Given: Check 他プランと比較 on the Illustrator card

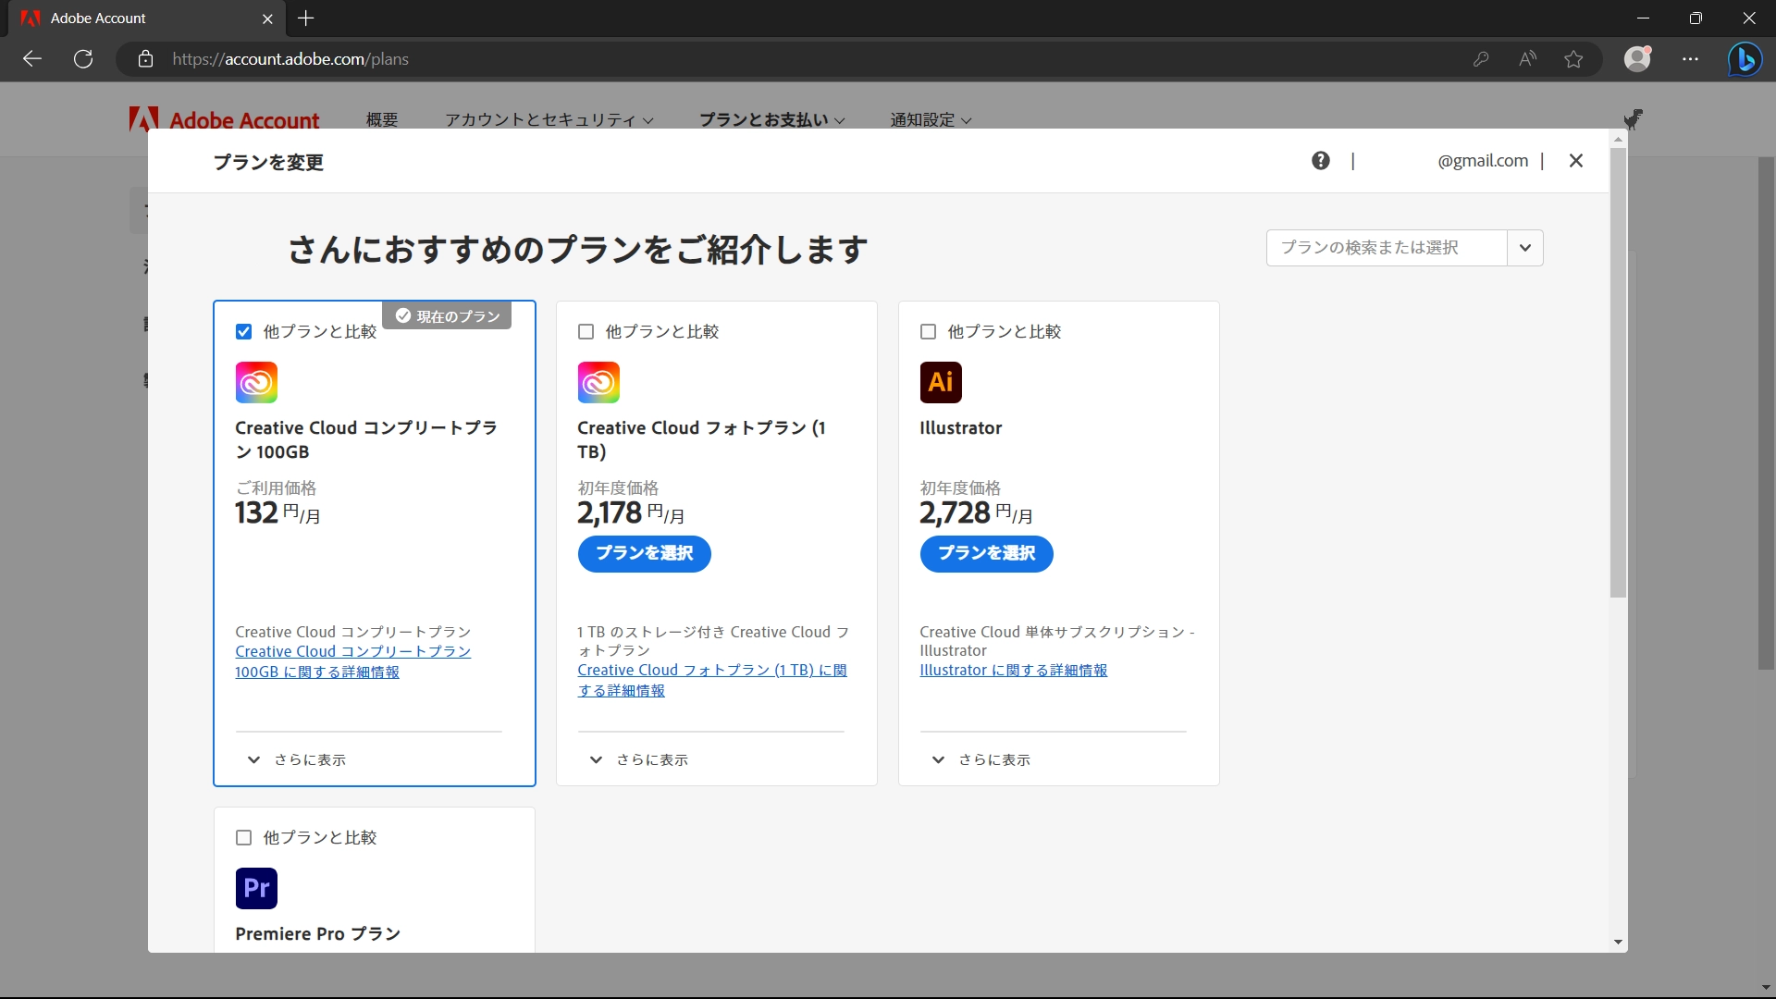Looking at the screenshot, I should [x=929, y=331].
